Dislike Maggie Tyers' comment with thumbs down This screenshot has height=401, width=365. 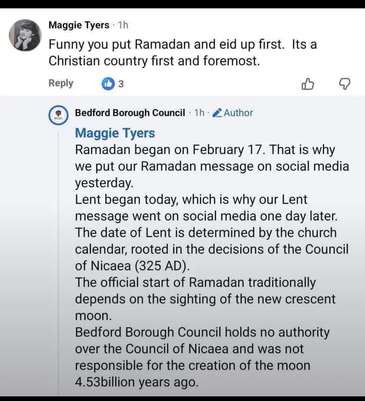344,84
